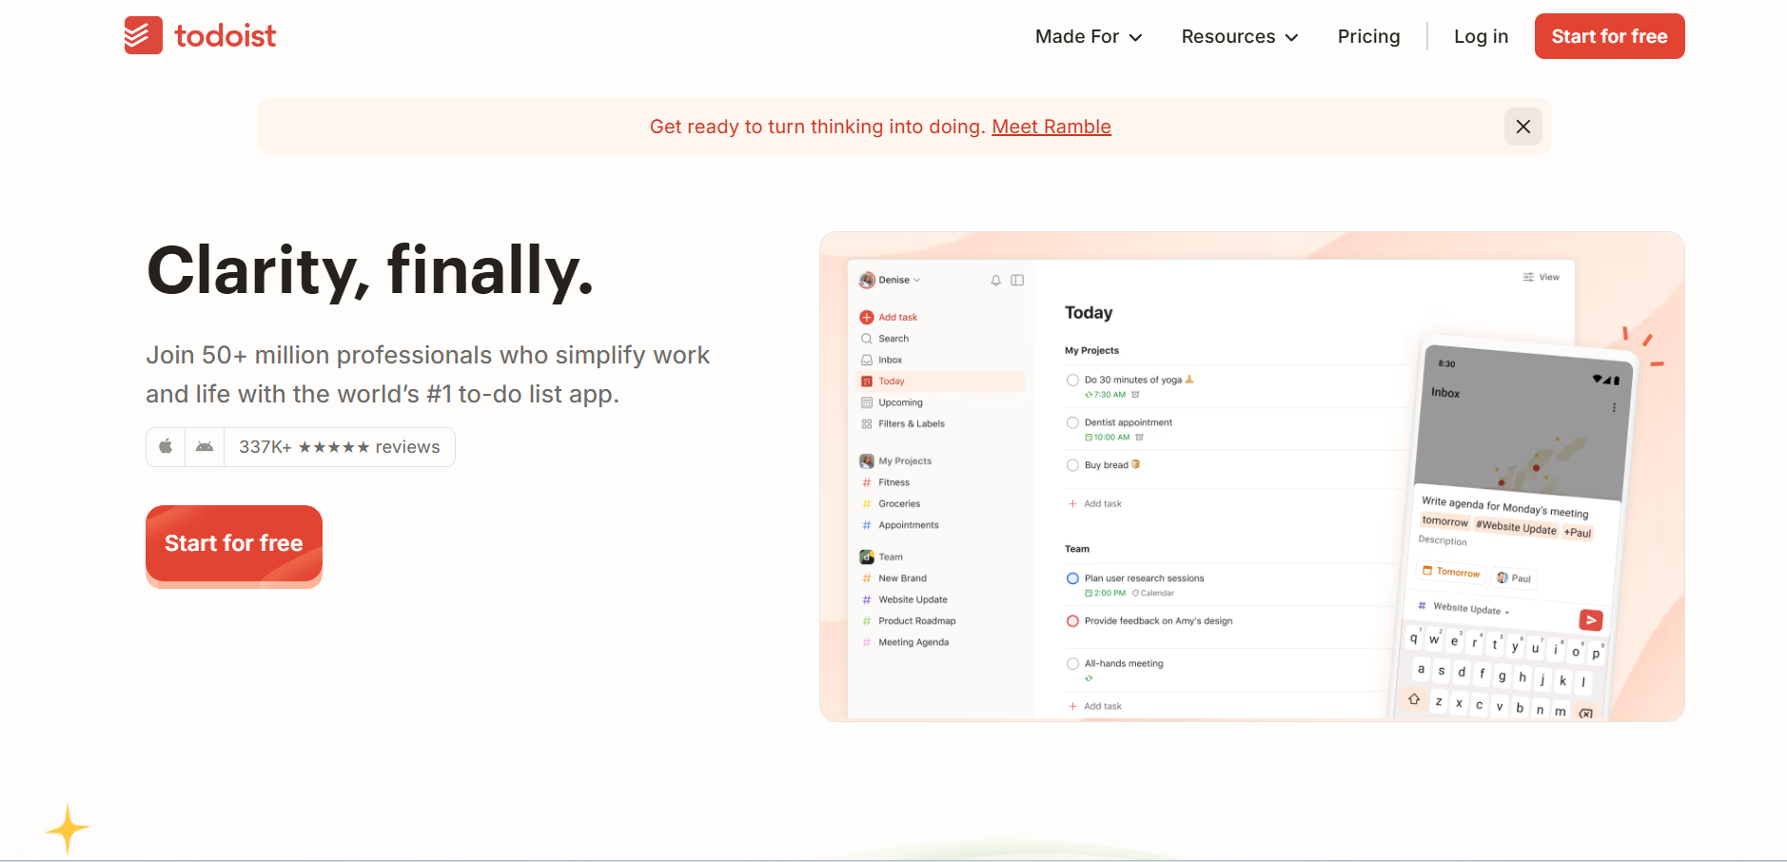This screenshot has width=1787, height=862.
Task: Click the Calendar label under Plan user research
Action: pyautogui.click(x=1153, y=593)
